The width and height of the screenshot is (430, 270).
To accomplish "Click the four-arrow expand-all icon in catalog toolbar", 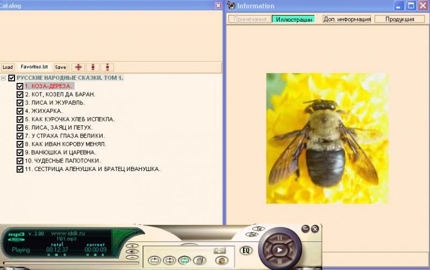I will (x=78, y=67).
